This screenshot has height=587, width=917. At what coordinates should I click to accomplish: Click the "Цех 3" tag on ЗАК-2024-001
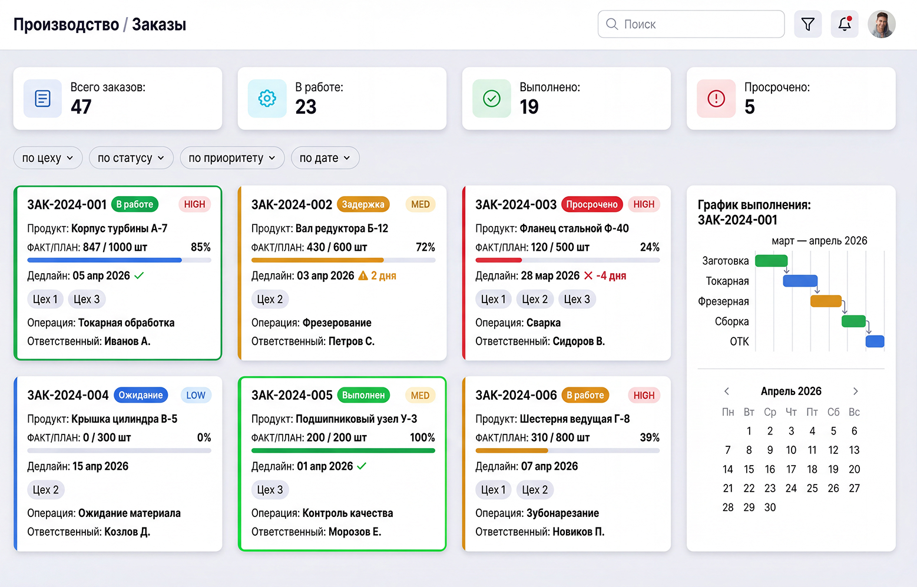[x=87, y=299]
